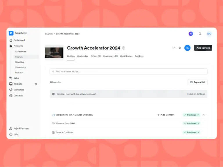Click document icon of Terms & Conditions
Viewport: 223px width, 167px height.
pyautogui.click(x=53, y=132)
